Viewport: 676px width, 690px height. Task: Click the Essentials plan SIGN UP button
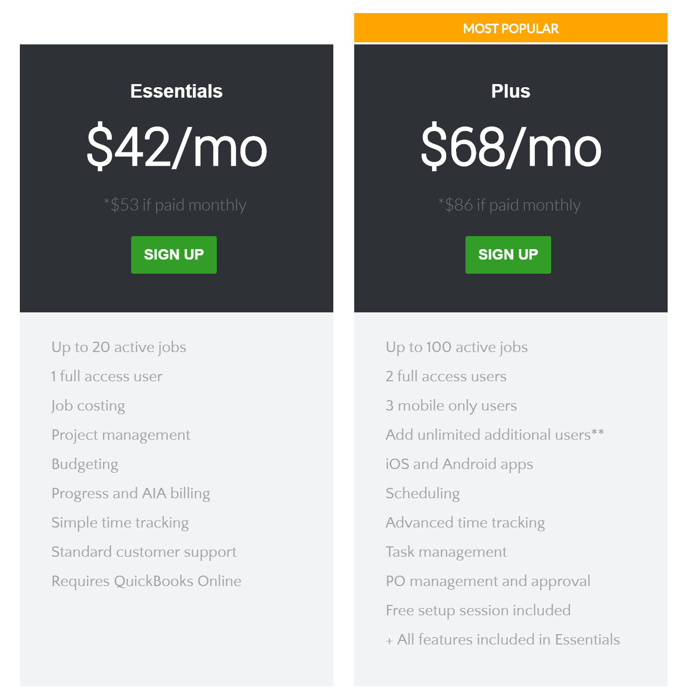[x=173, y=254]
